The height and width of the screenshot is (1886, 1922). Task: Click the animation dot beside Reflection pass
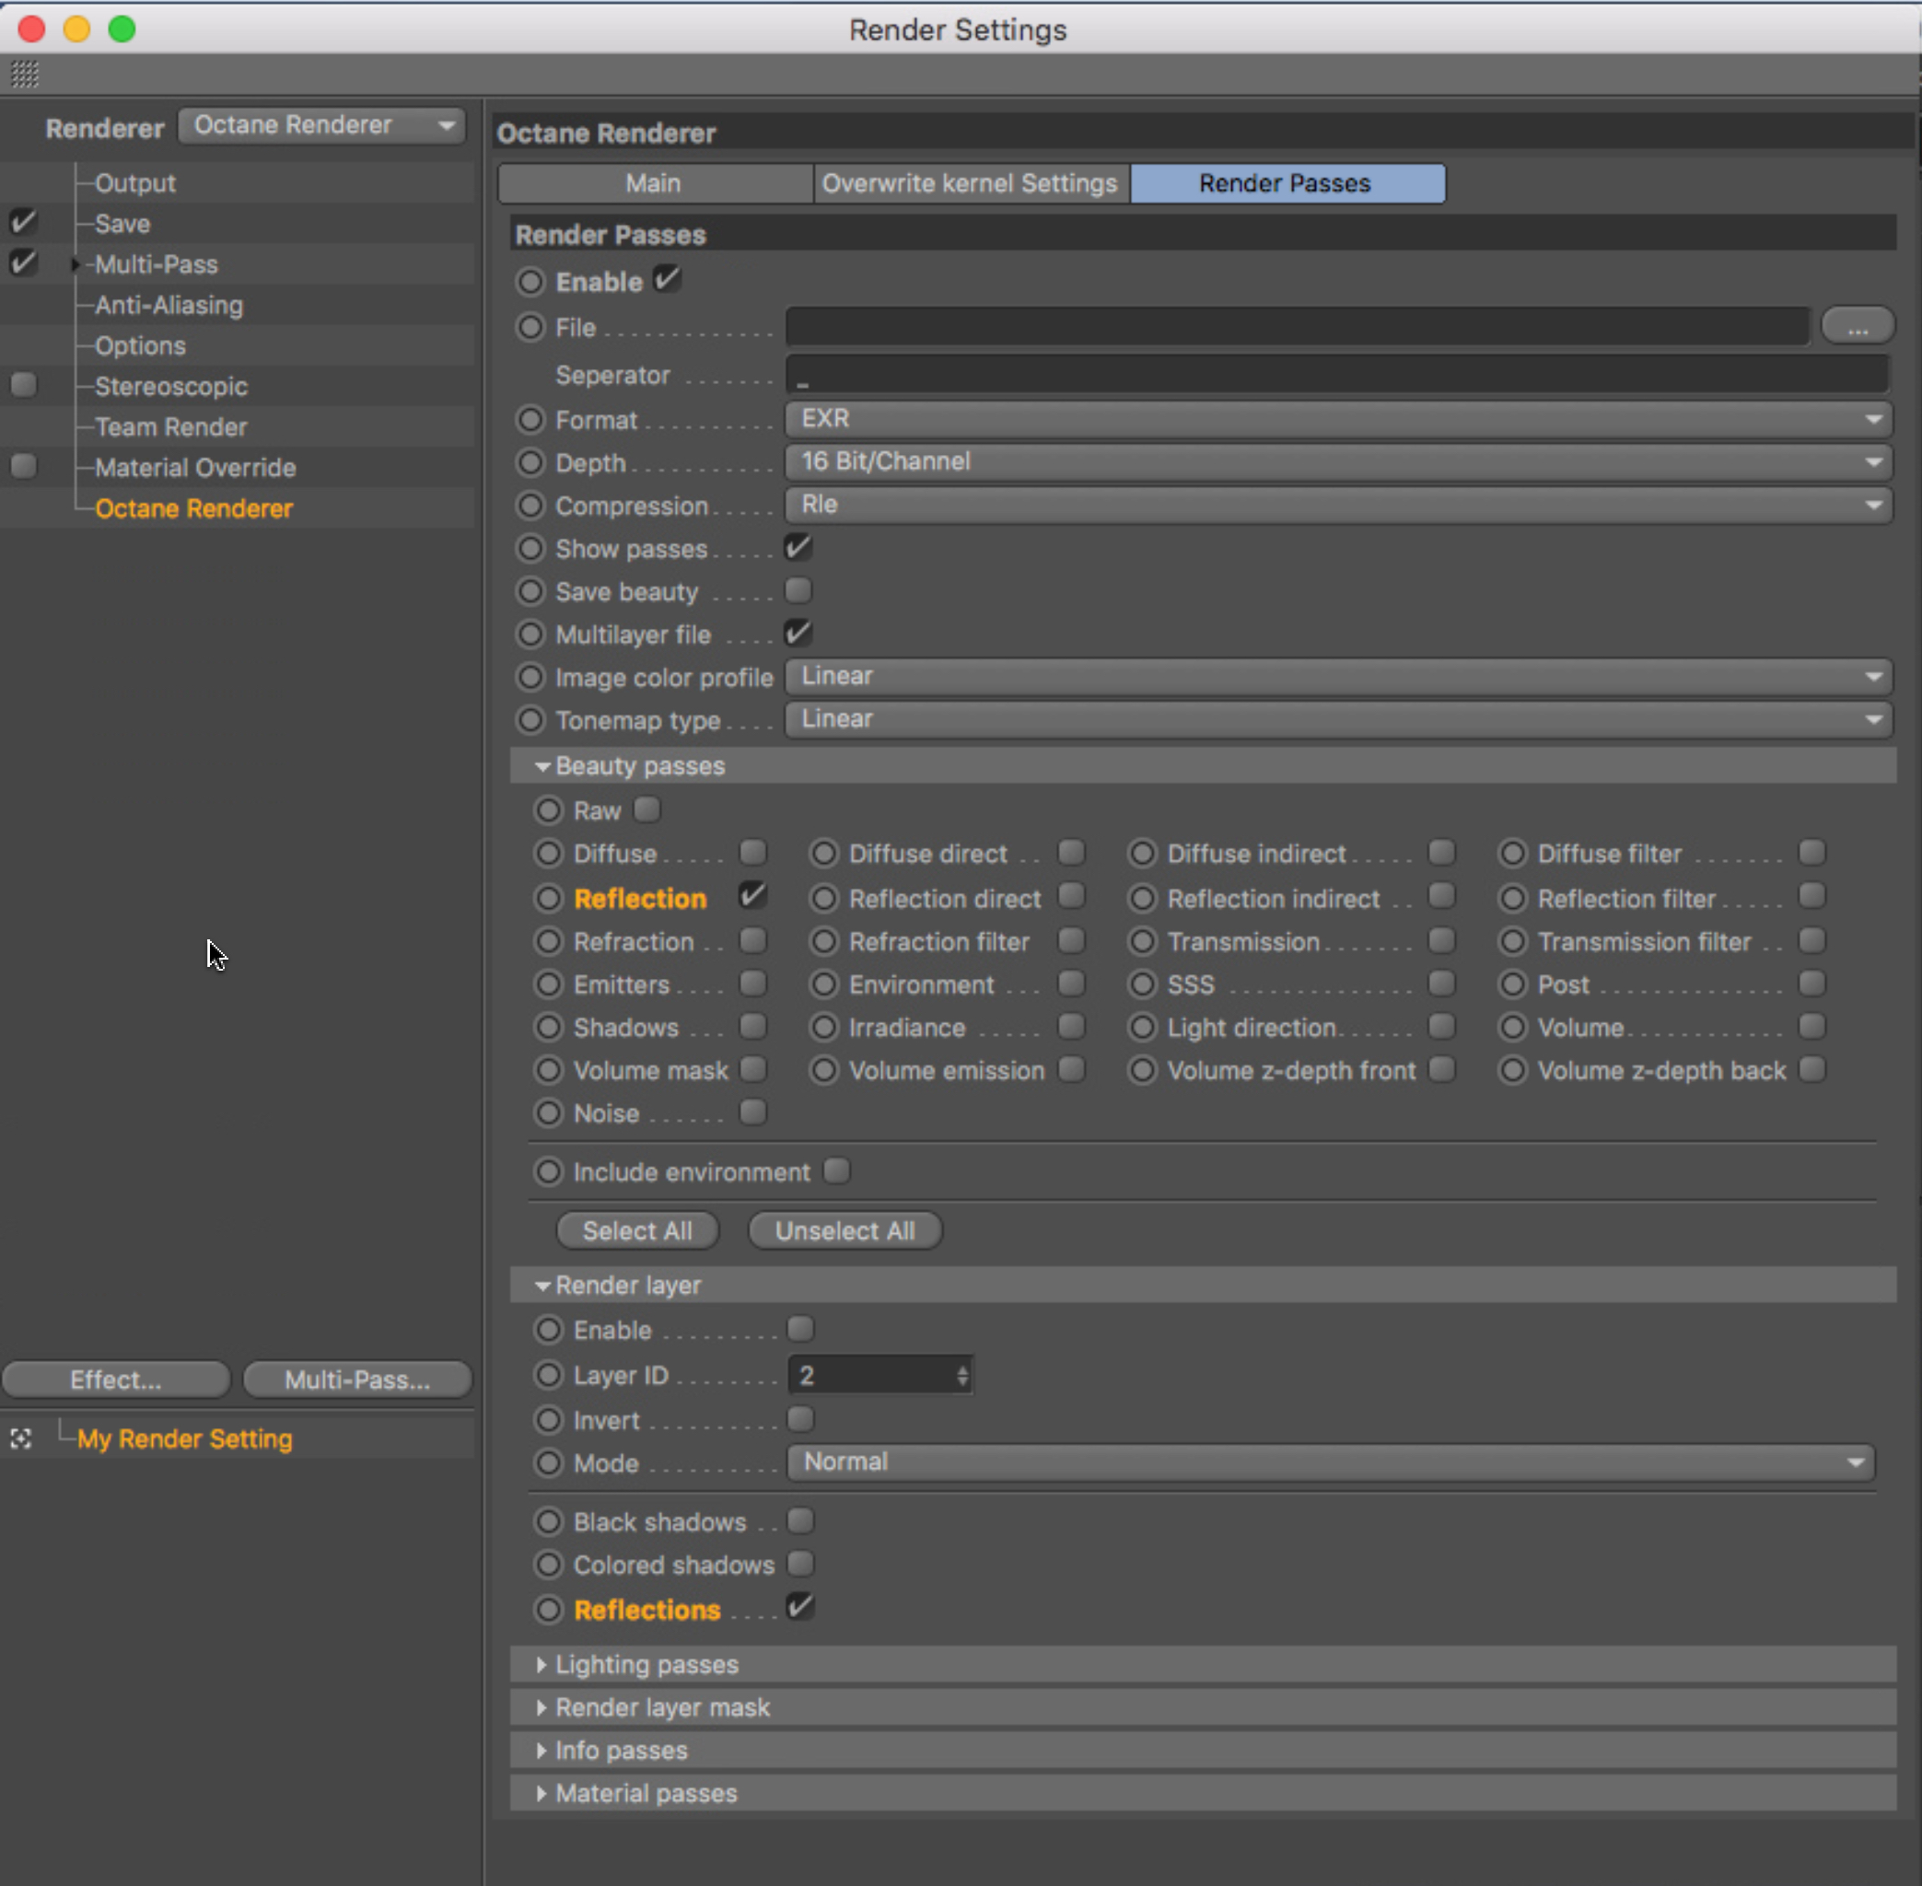pos(549,899)
